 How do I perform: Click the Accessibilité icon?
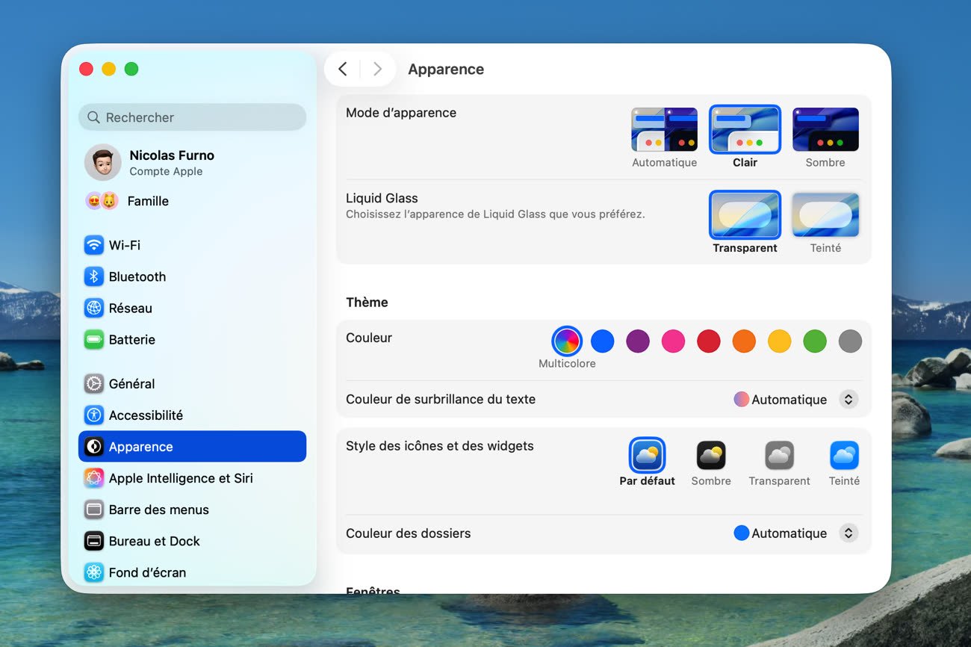[93, 415]
